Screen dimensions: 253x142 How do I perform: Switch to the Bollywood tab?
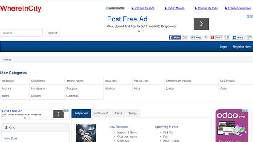[81, 113]
